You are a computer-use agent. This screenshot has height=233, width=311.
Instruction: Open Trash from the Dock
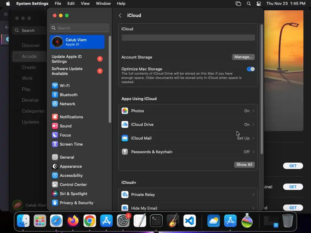288,221
